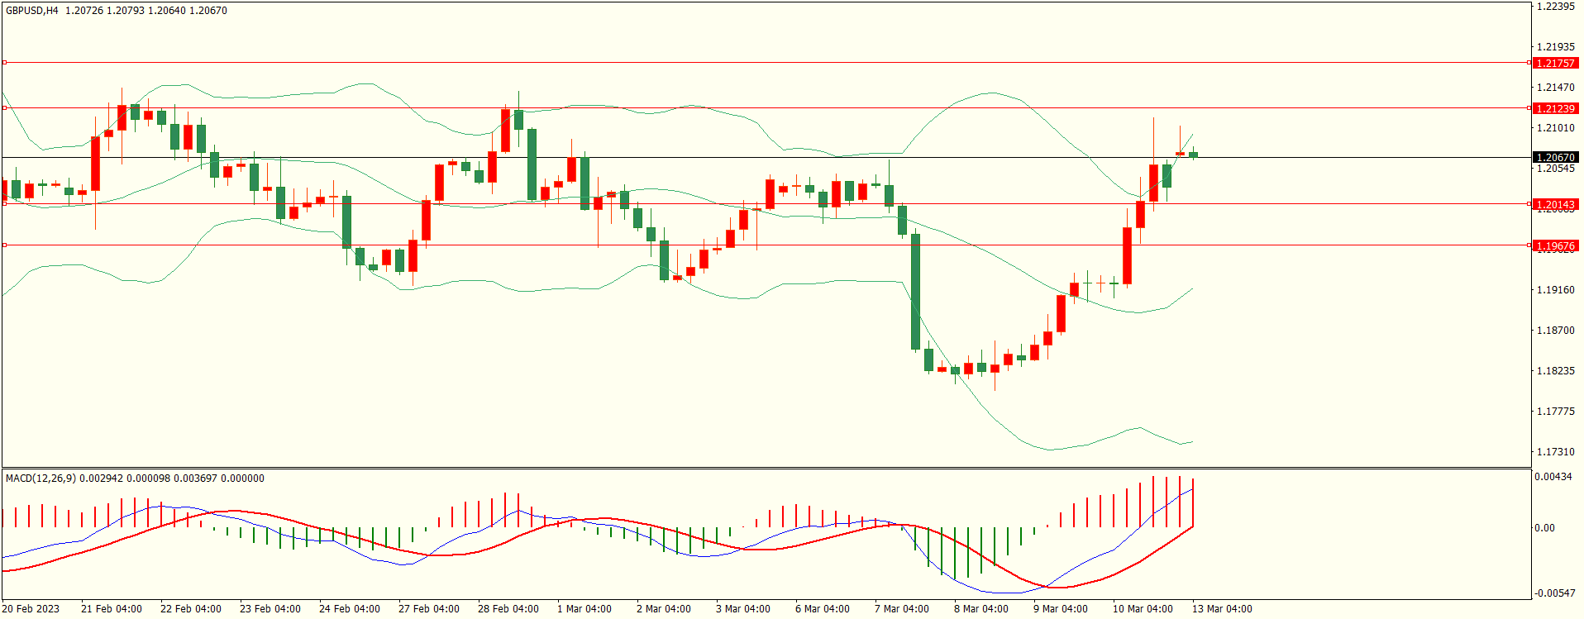Click the 22 Feb 04:00 time label
Image resolution: width=1584 pixels, height=619 pixels.
[191, 609]
